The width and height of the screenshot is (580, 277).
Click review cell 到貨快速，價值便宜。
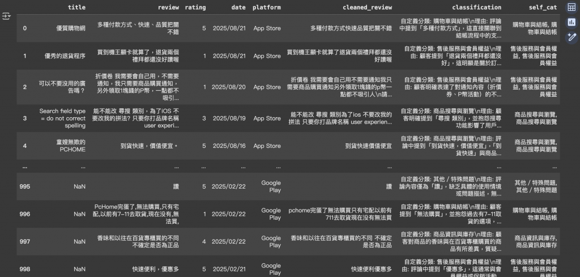(150, 146)
